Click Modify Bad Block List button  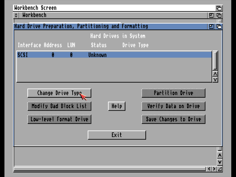(59, 106)
